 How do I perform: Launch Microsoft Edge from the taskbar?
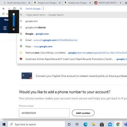pyautogui.click(x=85, y=124)
